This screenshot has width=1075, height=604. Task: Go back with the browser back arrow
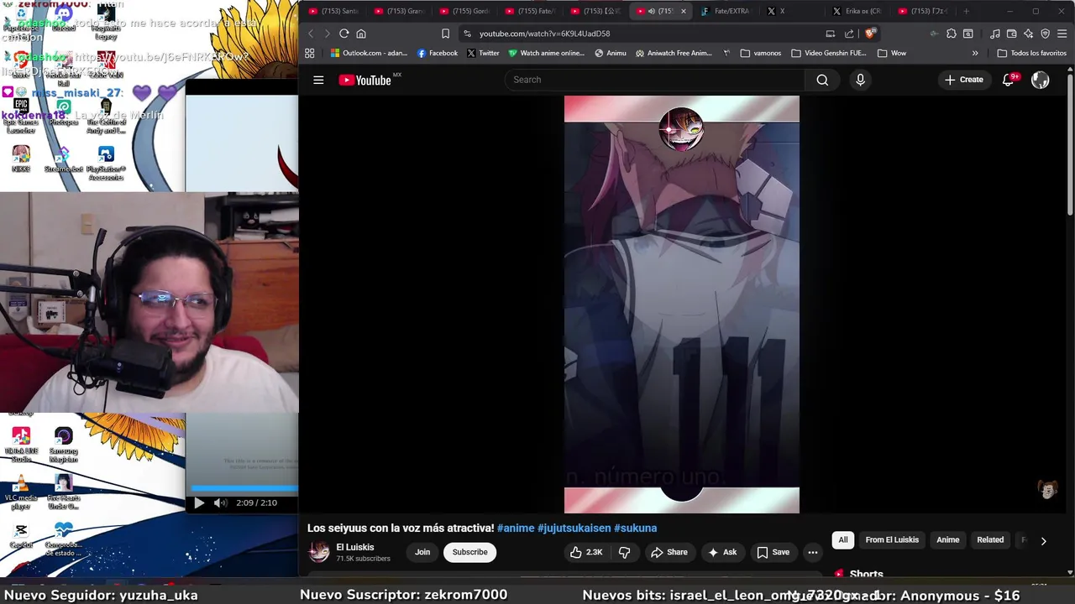point(310,34)
